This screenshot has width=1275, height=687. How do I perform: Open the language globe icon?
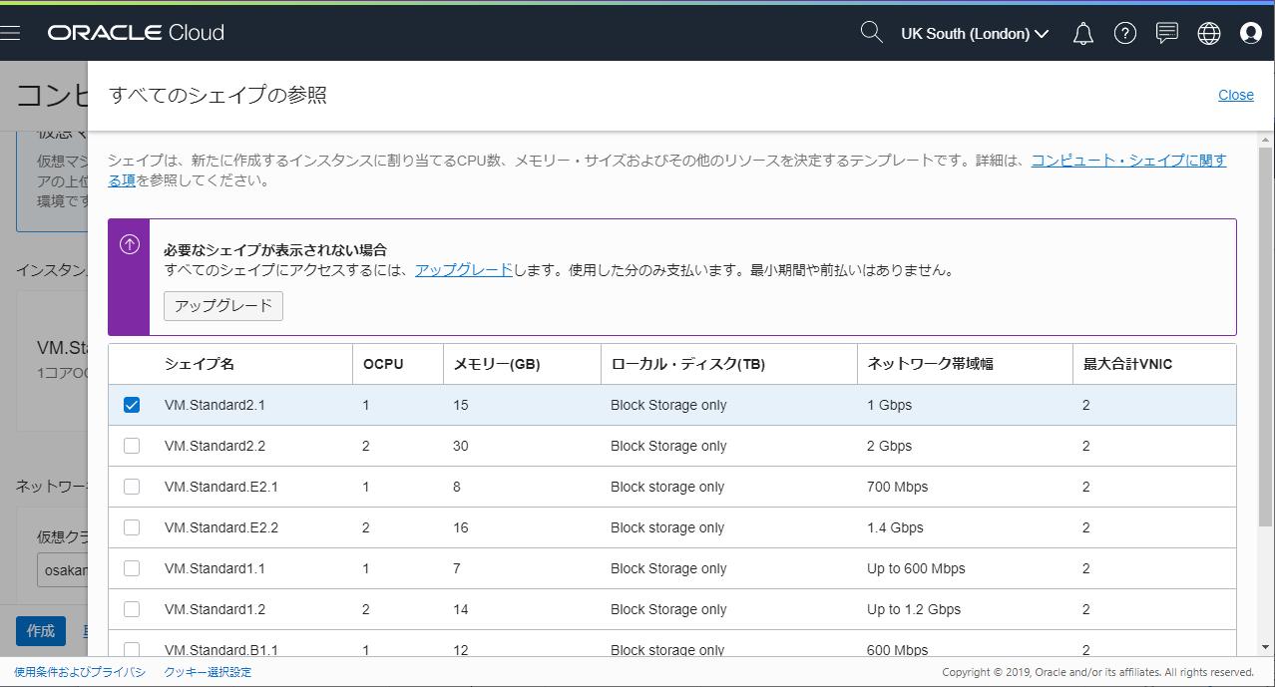[x=1208, y=34]
